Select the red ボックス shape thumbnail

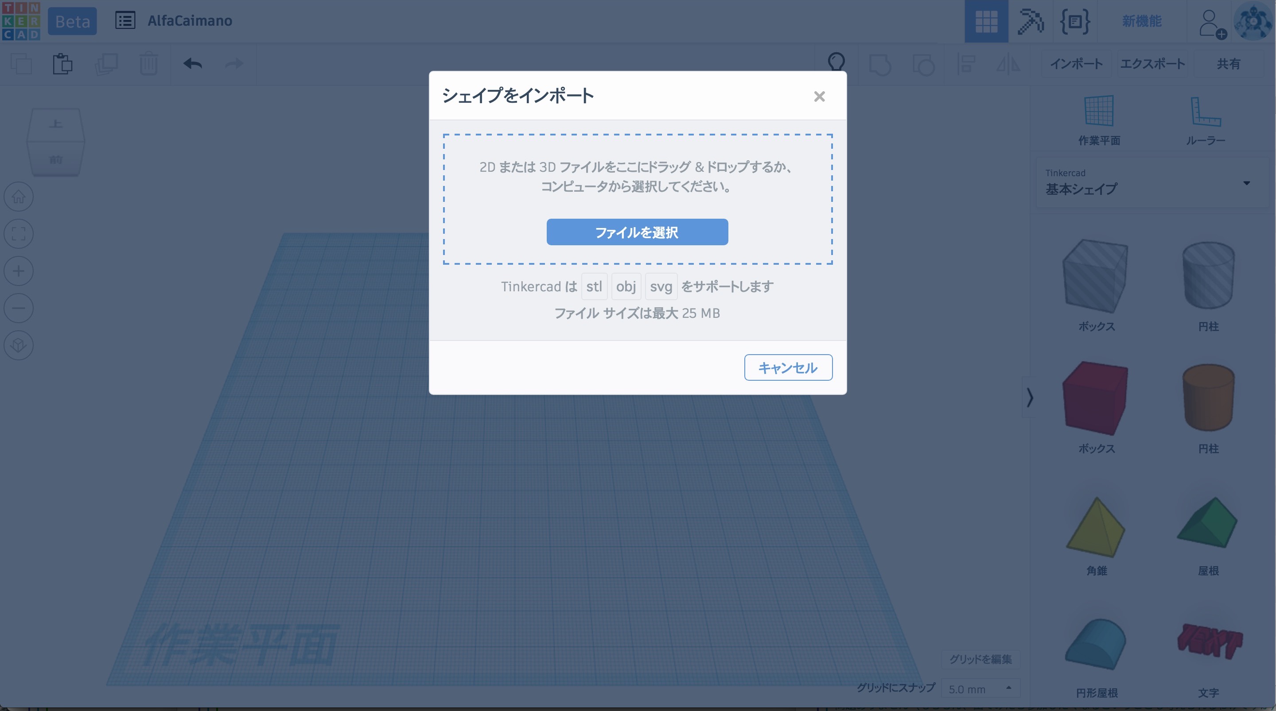click(x=1095, y=398)
